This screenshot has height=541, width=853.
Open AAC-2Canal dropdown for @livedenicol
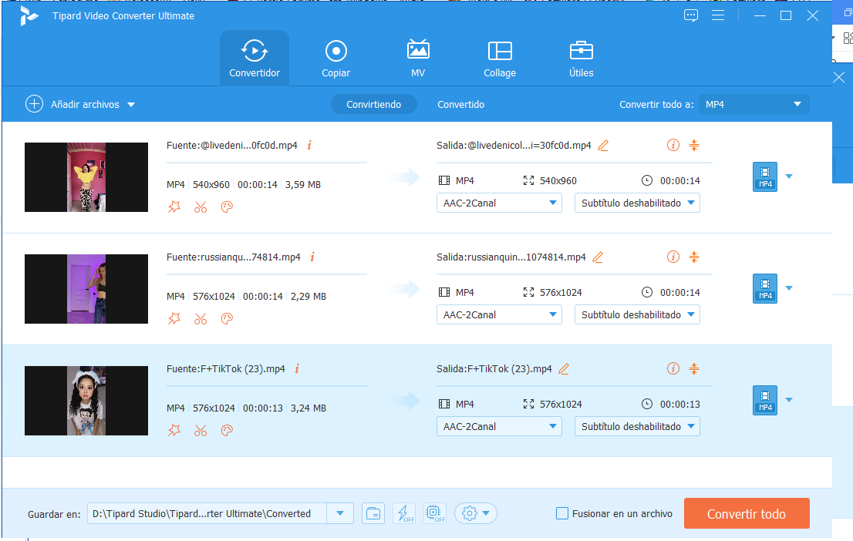click(499, 203)
